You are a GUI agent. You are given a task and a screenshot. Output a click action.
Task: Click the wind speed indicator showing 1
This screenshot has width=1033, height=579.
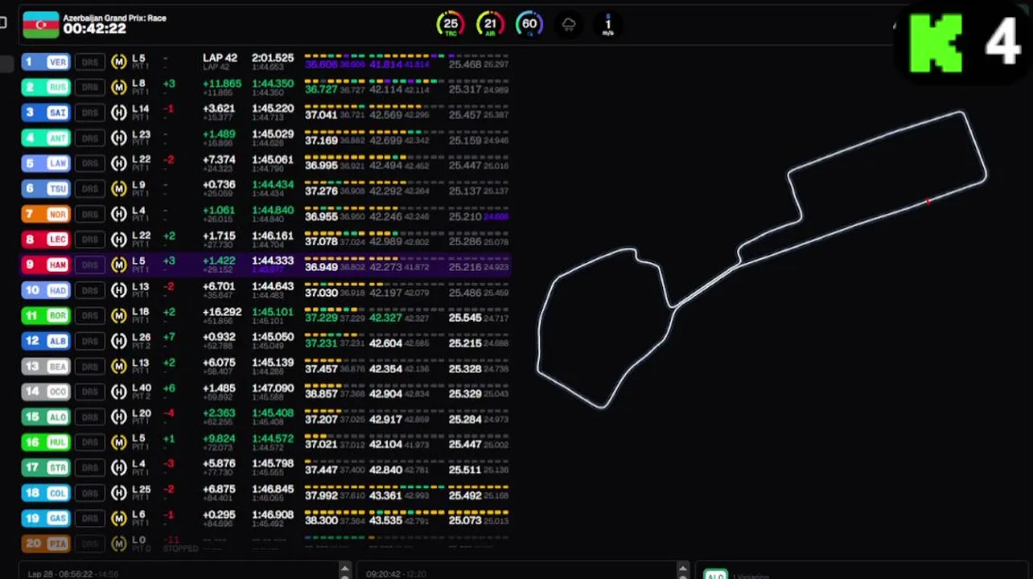pos(608,24)
